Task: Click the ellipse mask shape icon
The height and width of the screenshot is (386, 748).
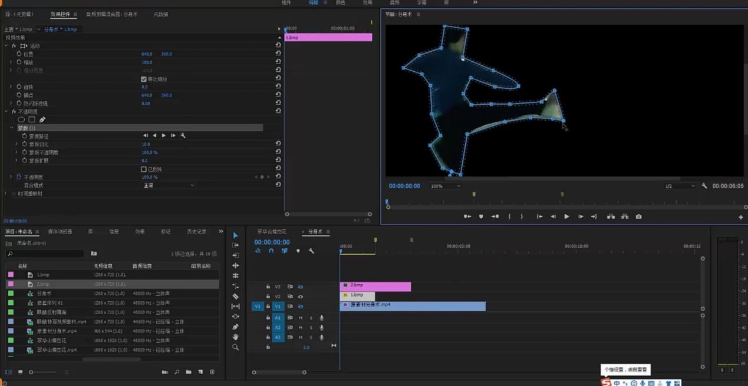Action: 21,119
